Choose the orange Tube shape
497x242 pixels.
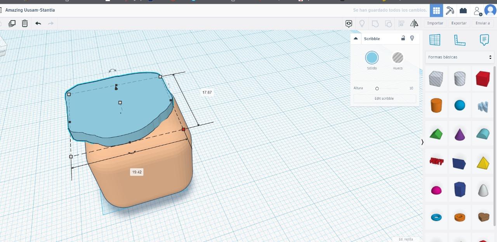click(460, 217)
